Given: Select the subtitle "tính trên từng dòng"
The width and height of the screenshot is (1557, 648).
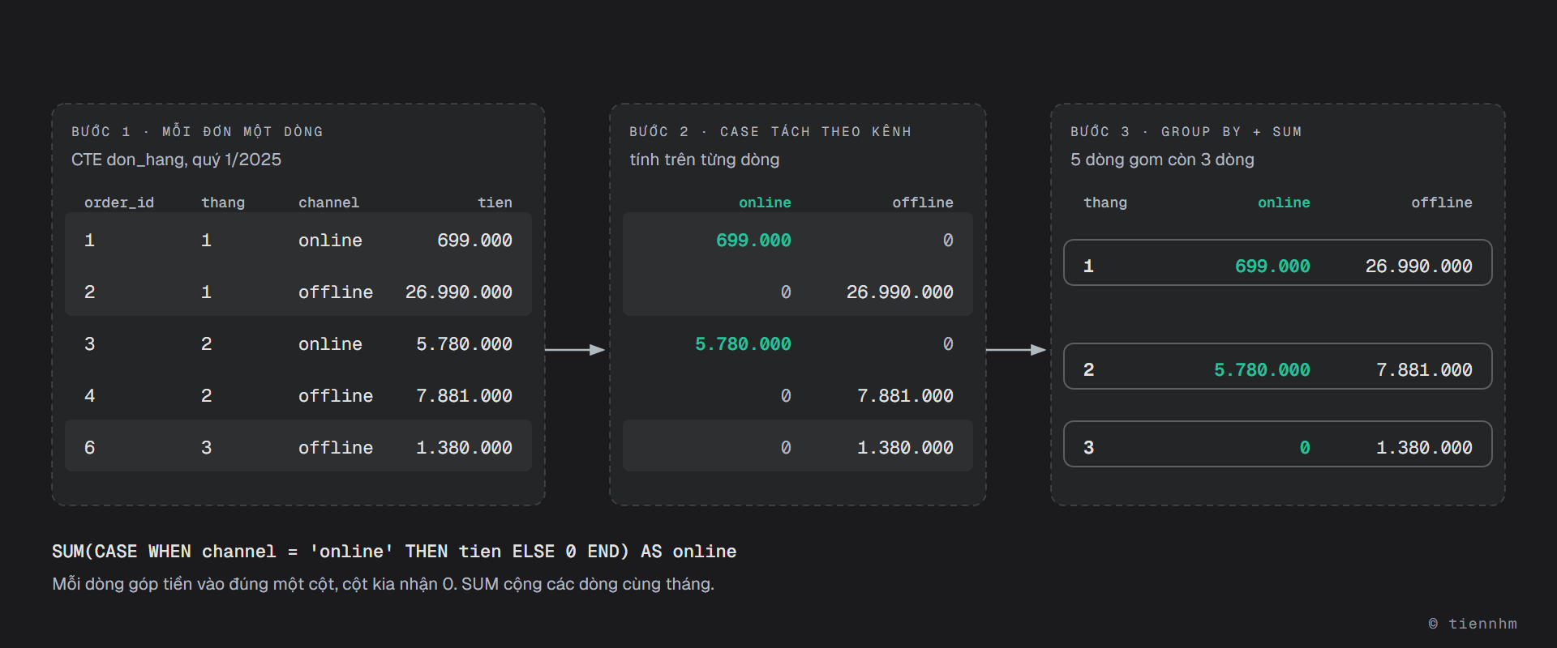Looking at the screenshot, I should (705, 160).
